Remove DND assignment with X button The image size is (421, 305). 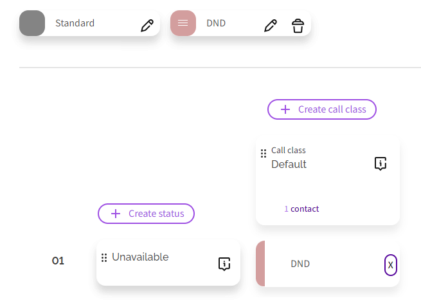click(x=390, y=264)
